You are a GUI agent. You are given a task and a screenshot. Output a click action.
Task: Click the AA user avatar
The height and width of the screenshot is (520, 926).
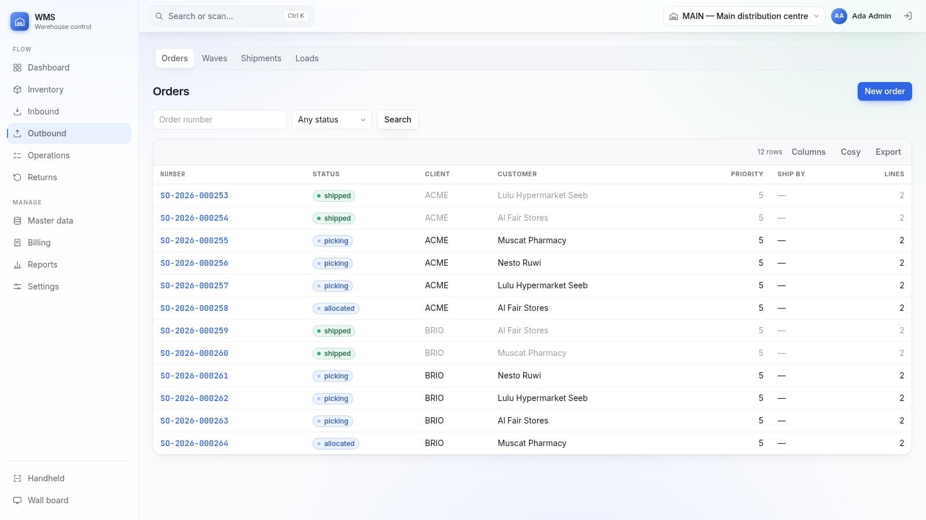[x=839, y=16]
